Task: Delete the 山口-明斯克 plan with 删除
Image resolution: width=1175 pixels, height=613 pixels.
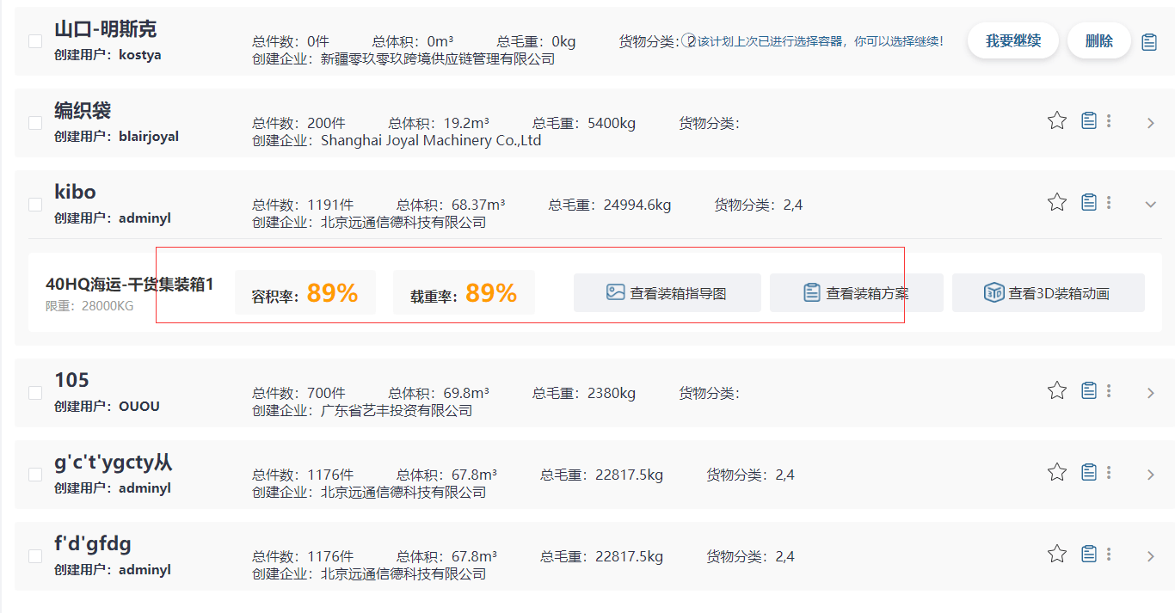Action: pos(1098,40)
